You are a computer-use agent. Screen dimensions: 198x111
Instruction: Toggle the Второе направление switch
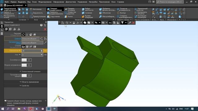point(26,65)
